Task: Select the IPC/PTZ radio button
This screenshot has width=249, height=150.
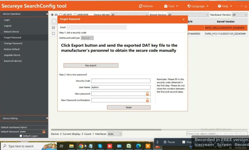Action: pyautogui.click(x=61, y=15)
